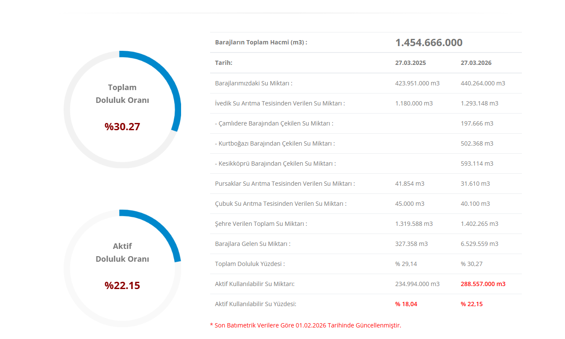Viewport: 565px width, 339px height.
Task: Click the red batimetrik update footnote
Action: pos(305,325)
